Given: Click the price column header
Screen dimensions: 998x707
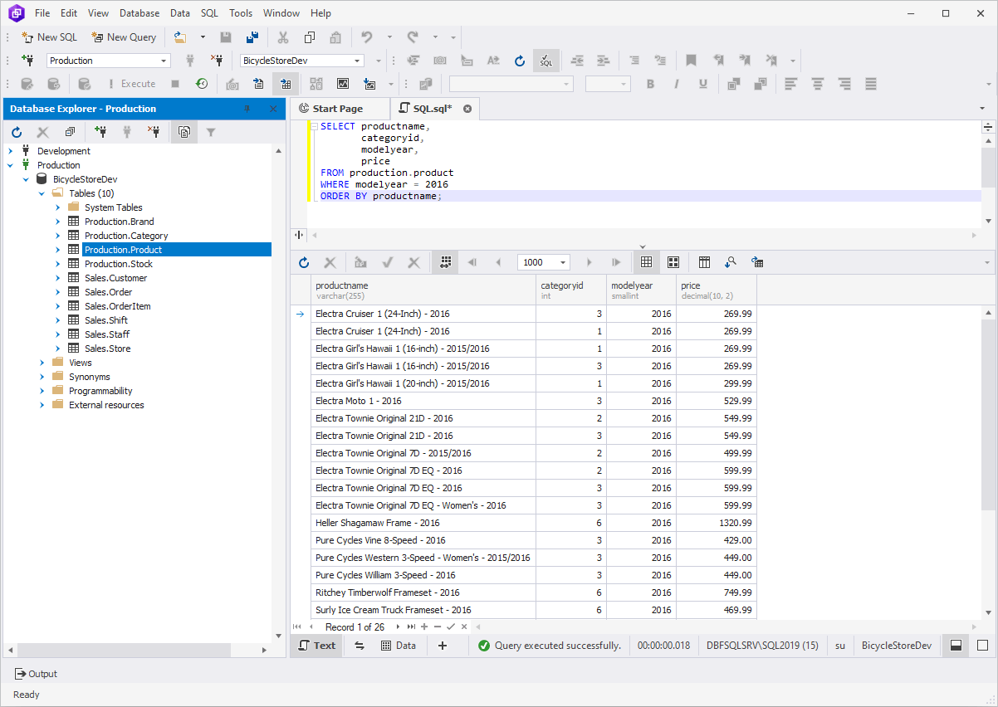Looking at the screenshot, I should (717, 290).
